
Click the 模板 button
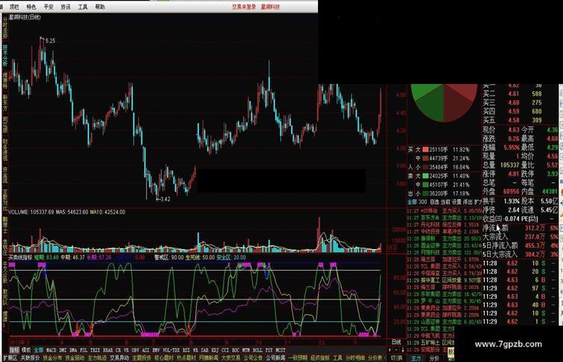[x=26, y=350]
